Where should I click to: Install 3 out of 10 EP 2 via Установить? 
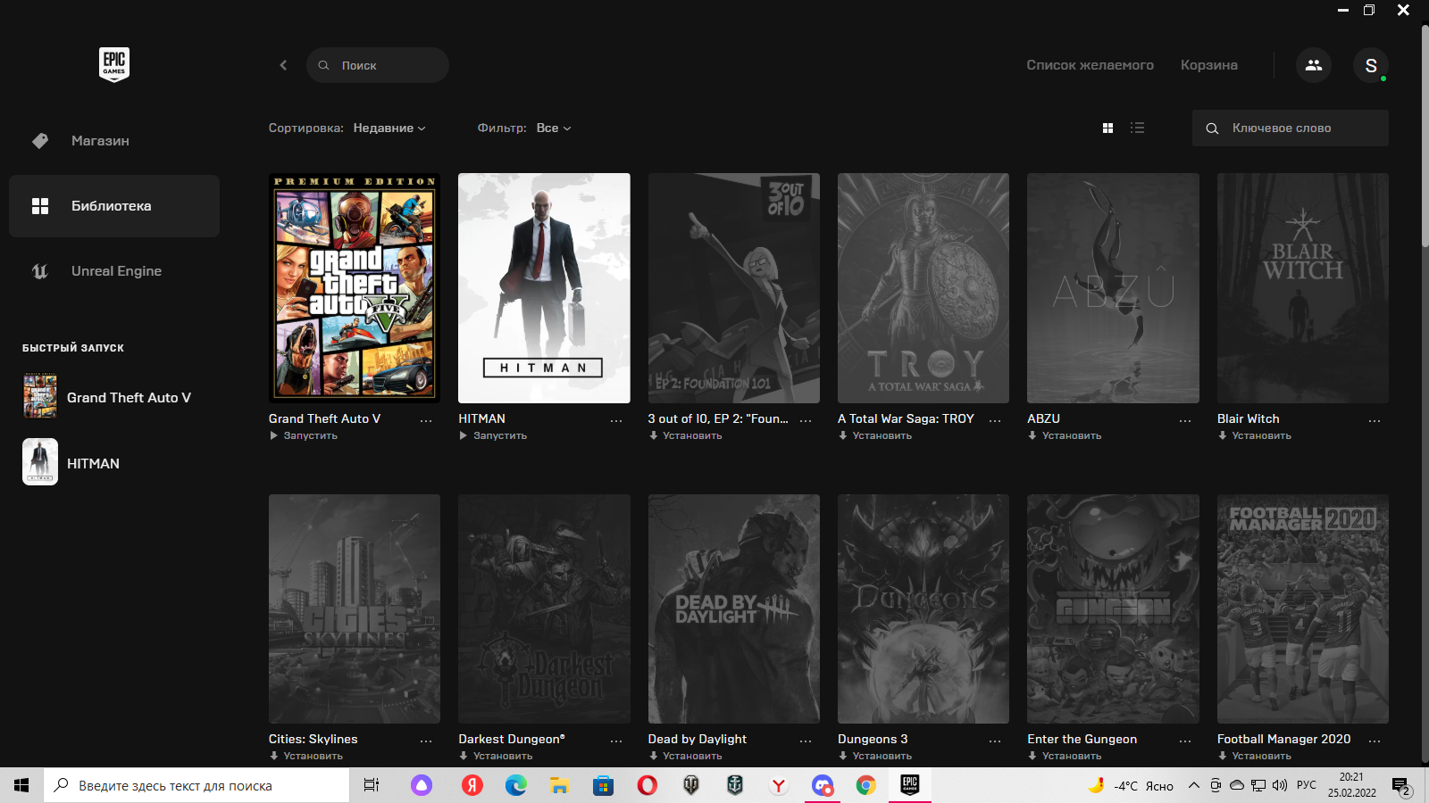(x=685, y=435)
